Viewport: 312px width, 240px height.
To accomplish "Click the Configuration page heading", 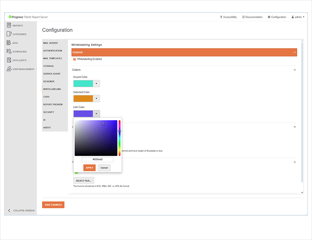I will 57,30.
